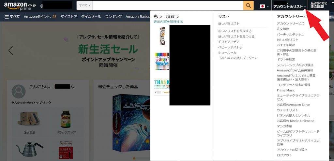The height and width of the screenshot is (161, 334).
Task: Open メンバーシップおよび購読 entry
Action: click(x=295, y=65)
